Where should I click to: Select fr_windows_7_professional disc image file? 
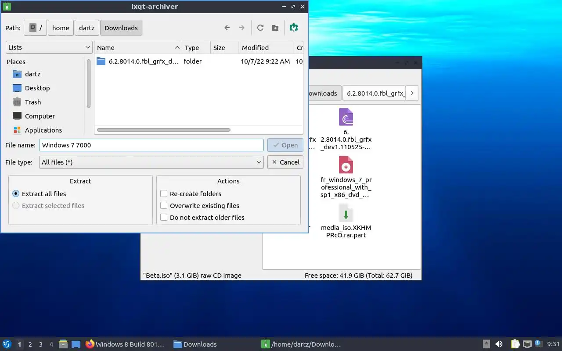pyautogui.click(x=346, y=177)
